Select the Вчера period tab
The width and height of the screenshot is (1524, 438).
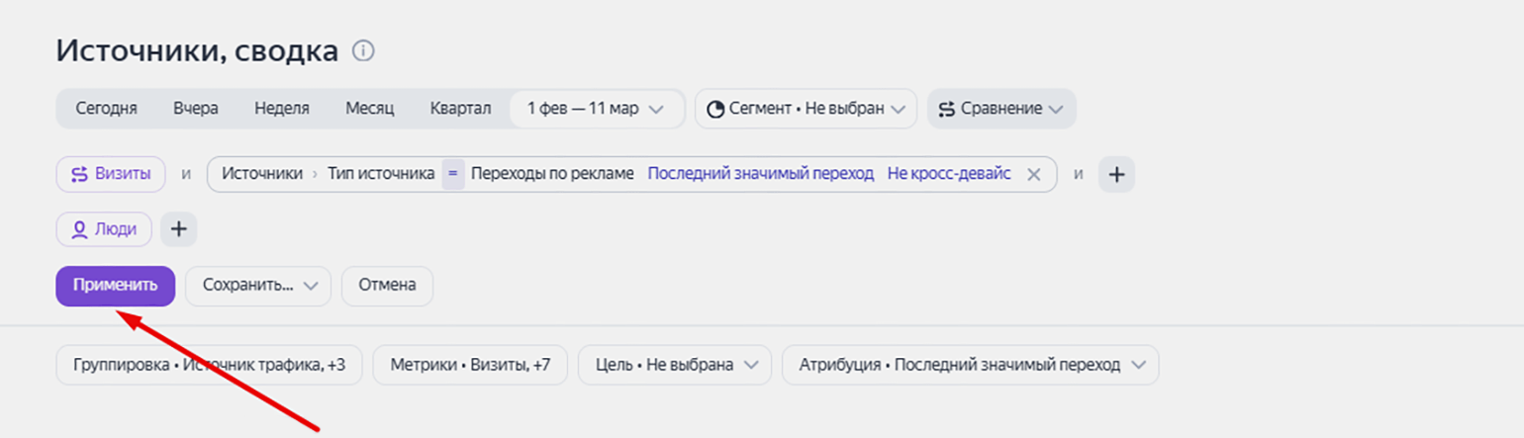(195, 109)
